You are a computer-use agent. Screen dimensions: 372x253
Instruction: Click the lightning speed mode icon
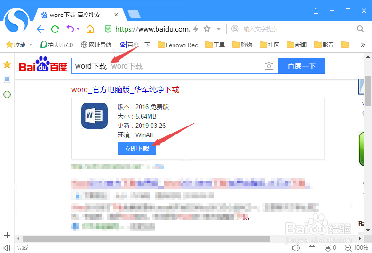click(196, 29)
